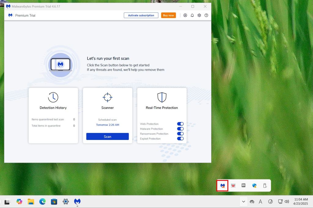
Task: Click the red square tray overflow icon
Action: coord(233,185)
